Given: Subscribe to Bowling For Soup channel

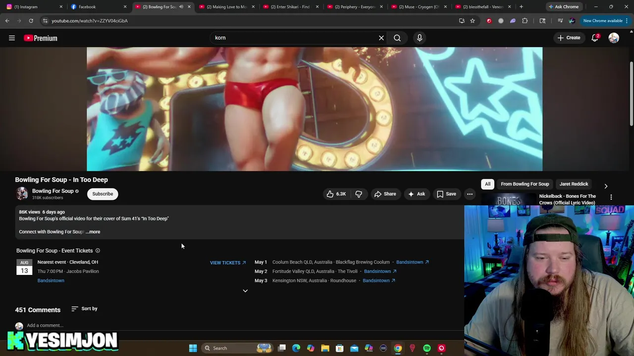Looking at the screenshot, I should point(103,194).
